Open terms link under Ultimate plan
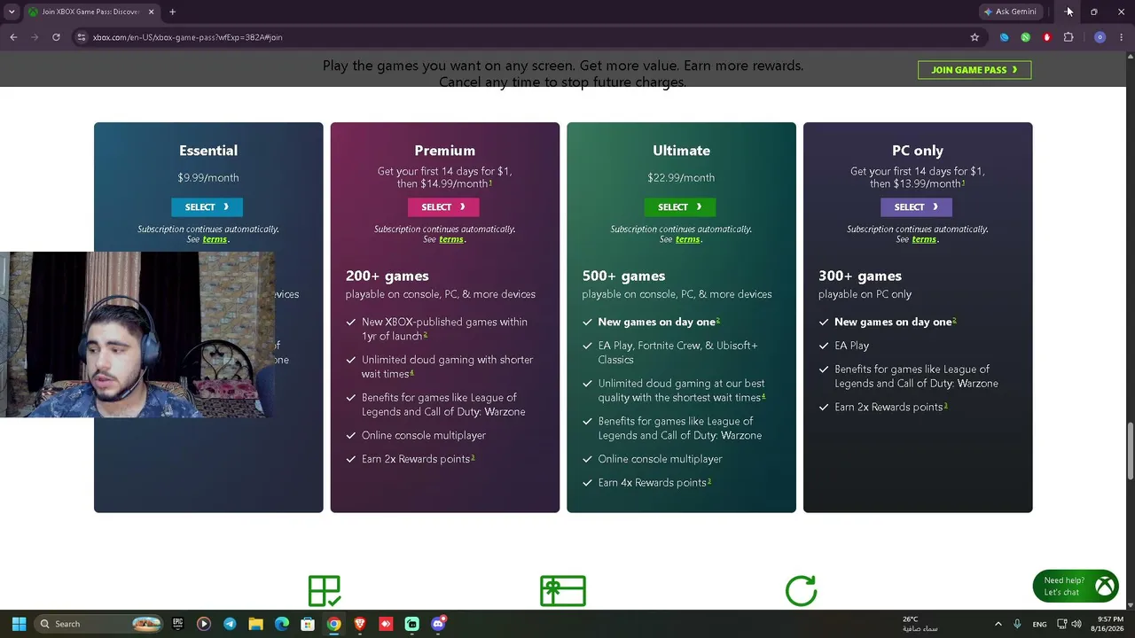 (x=687, y=239)
